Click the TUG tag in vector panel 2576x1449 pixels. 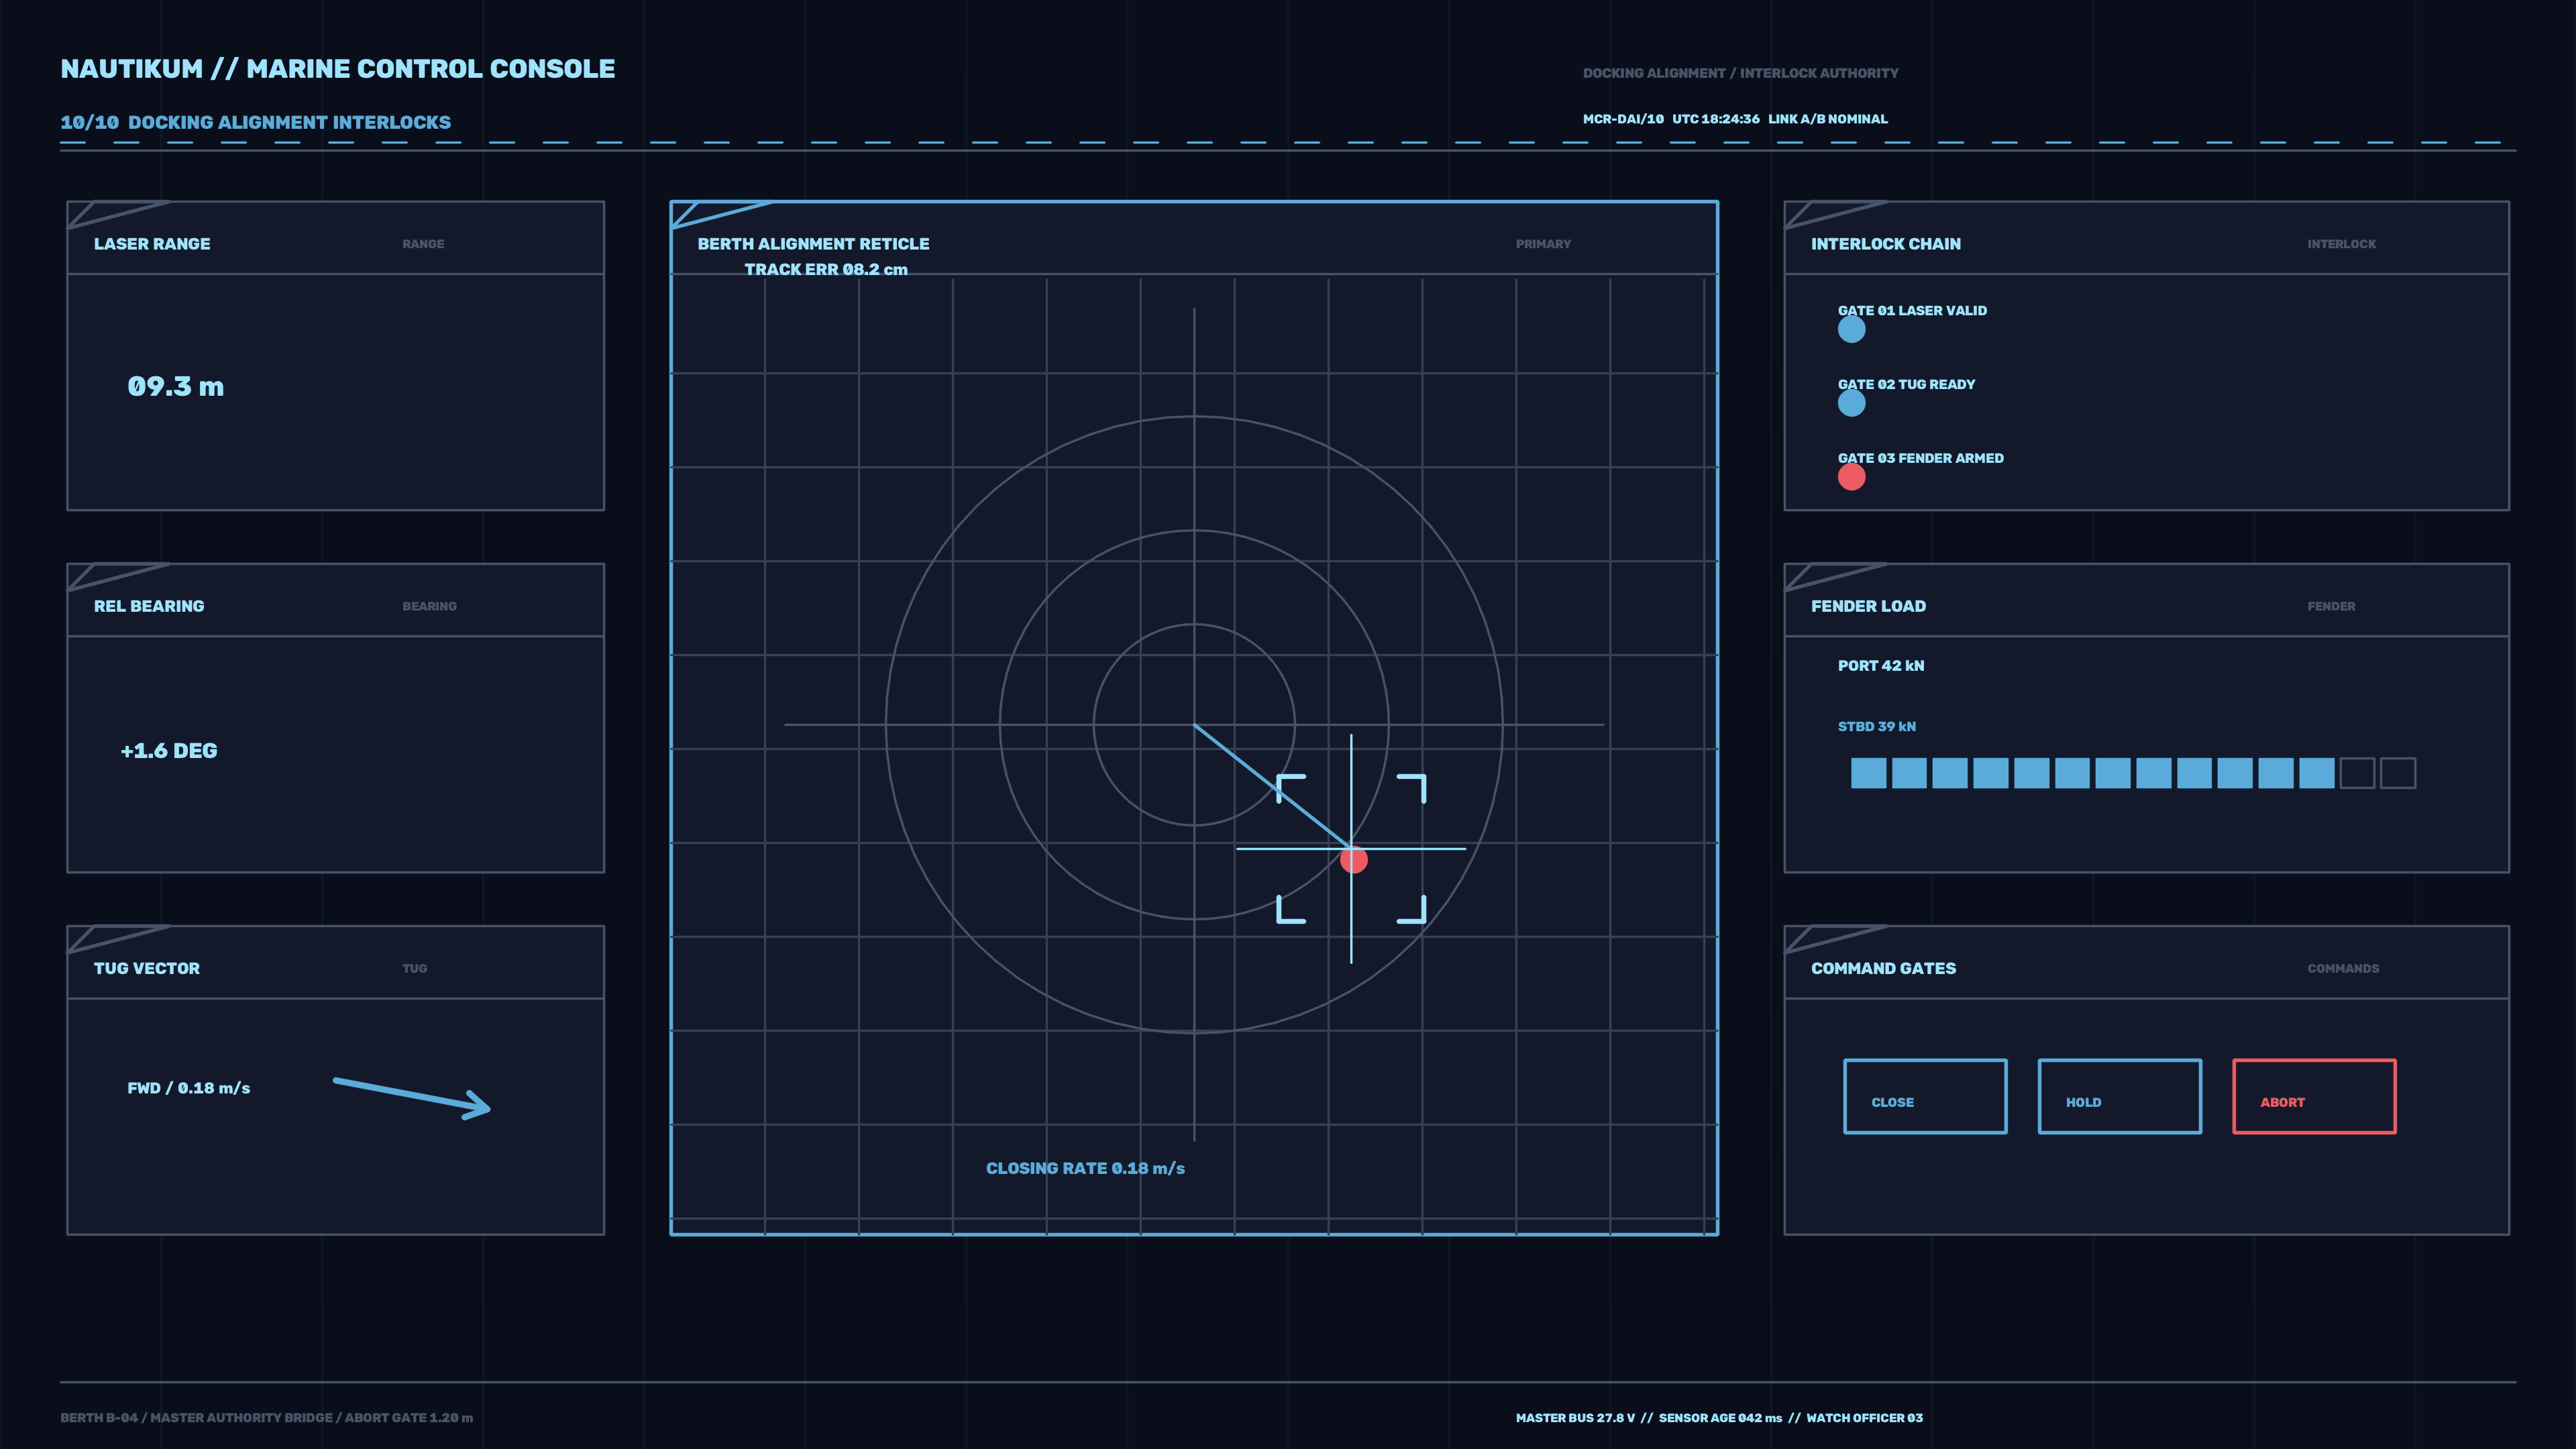tap(414, 968)
